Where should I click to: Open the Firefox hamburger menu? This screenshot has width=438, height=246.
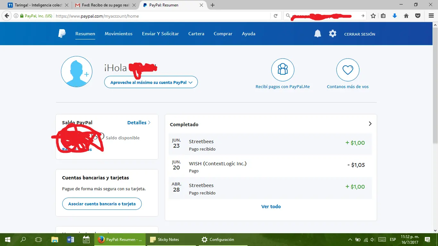[431, 16]
